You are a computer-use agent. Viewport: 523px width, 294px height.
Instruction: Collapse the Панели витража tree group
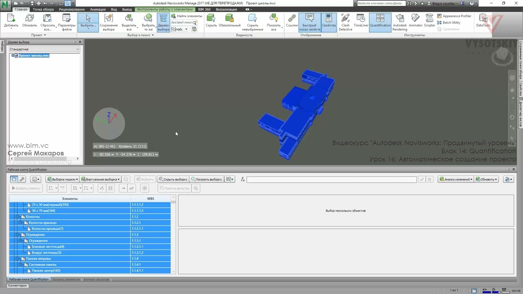point(17,259)
